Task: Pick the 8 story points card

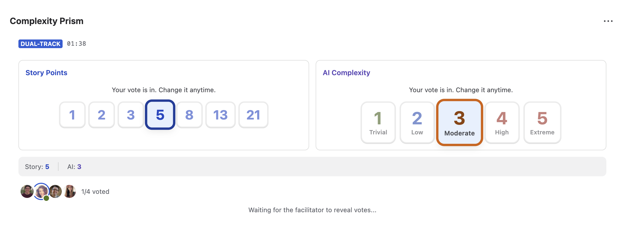Action: coord(189,115)
